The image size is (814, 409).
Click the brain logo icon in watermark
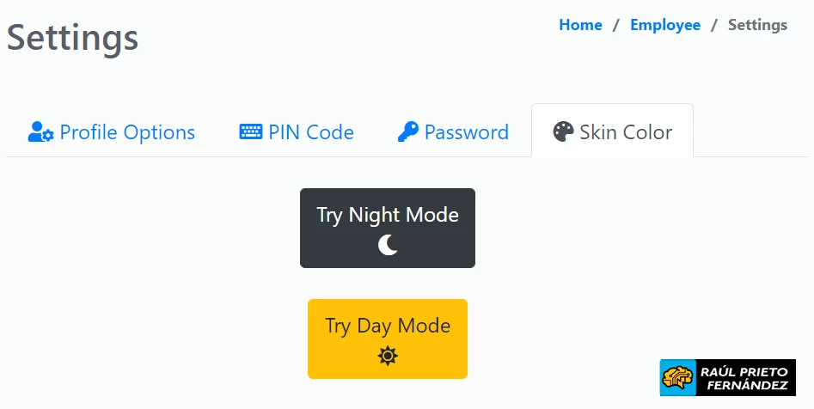678,378
